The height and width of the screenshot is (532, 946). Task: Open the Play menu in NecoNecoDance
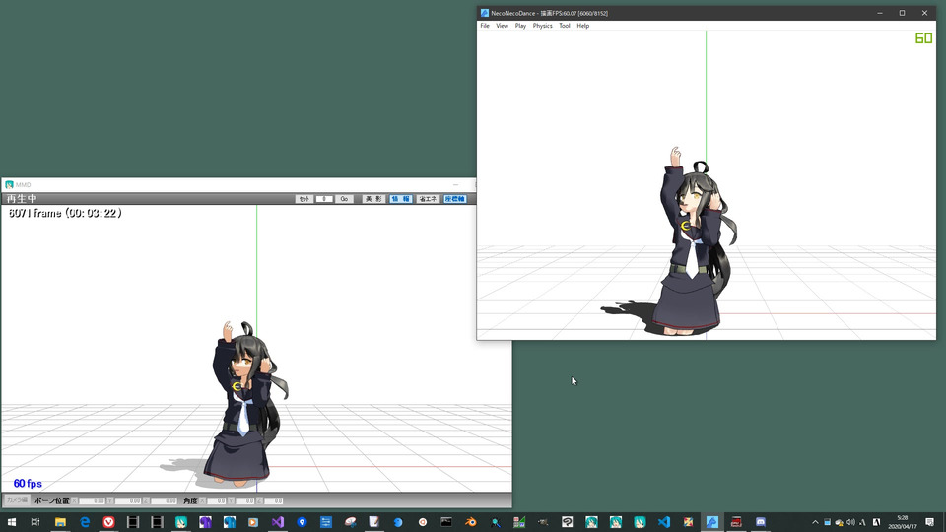point(520,26)
